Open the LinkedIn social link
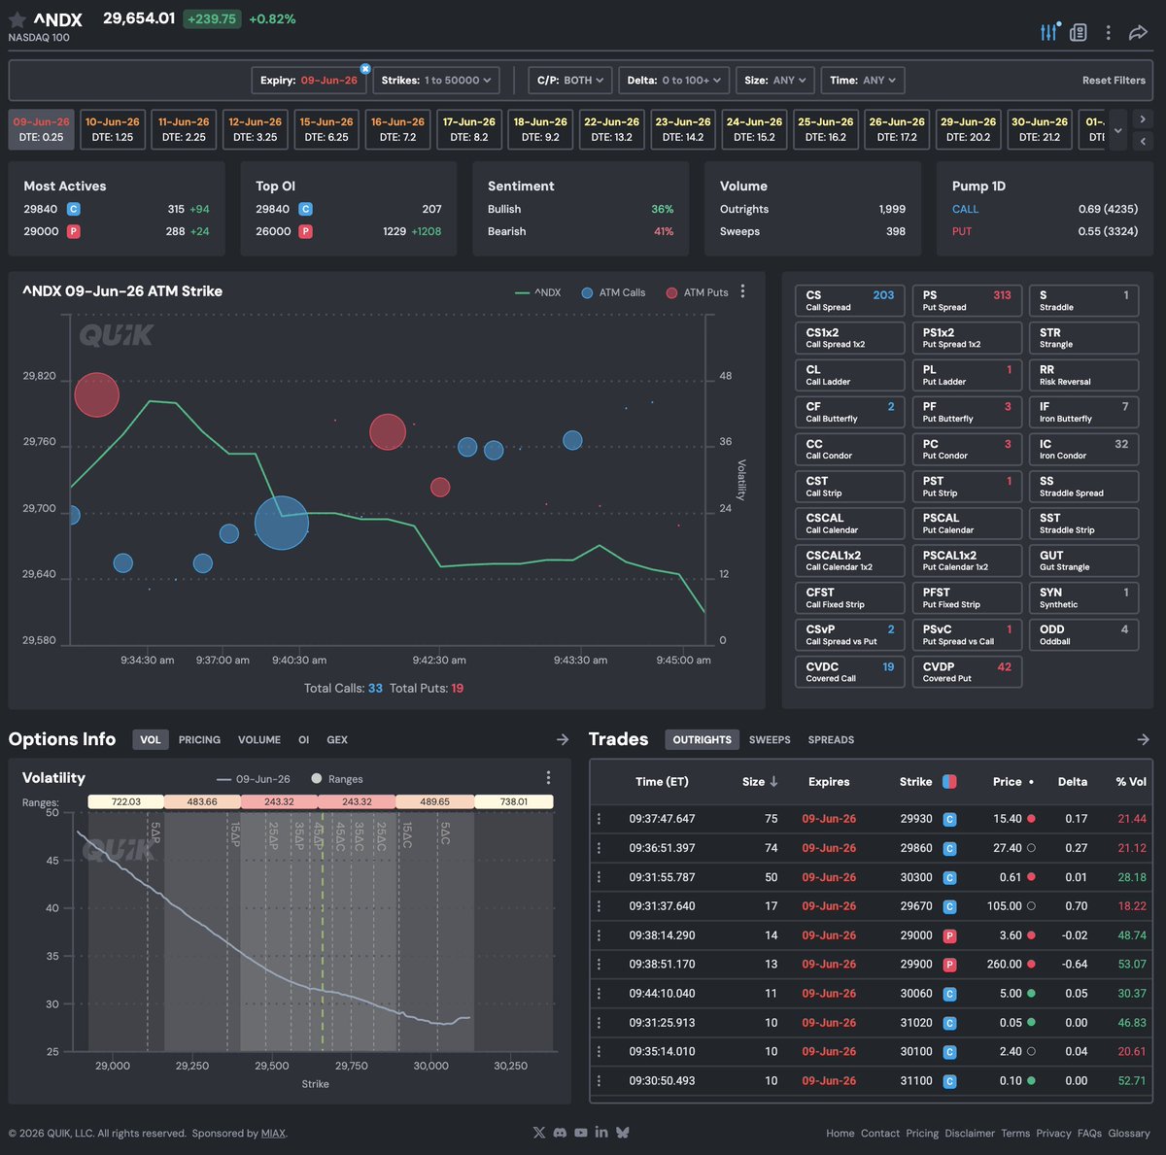1166x1155 pixels. click(x=601, y=1133)
